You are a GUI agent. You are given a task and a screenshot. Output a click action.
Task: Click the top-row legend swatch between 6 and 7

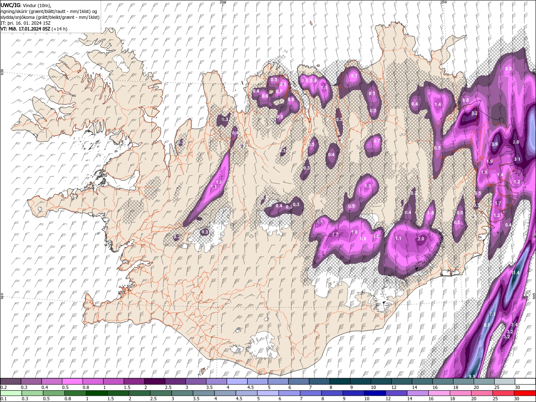tap(298, 381)
